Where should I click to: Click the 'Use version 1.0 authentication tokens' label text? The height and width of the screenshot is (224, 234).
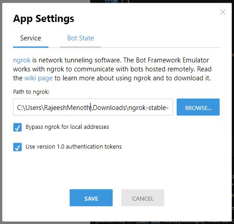tap(74, 146)
